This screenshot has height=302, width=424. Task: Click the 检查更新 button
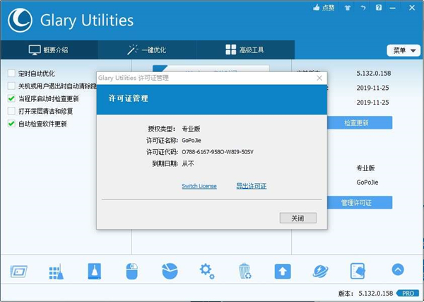[x=360, y=123]
